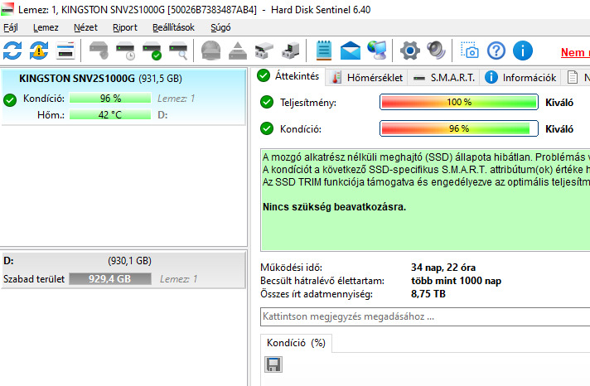Select the D: partition entry
The width and height of the screenshot is (590, 386).
[x=123, y=270]
